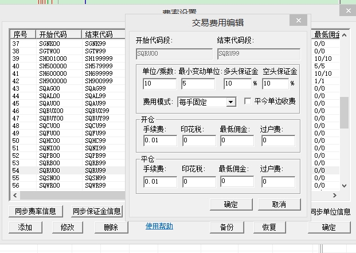Click 取消 in the fee edit dialog
This screenshot has height=253, width=356.
(x=279, y=204)
